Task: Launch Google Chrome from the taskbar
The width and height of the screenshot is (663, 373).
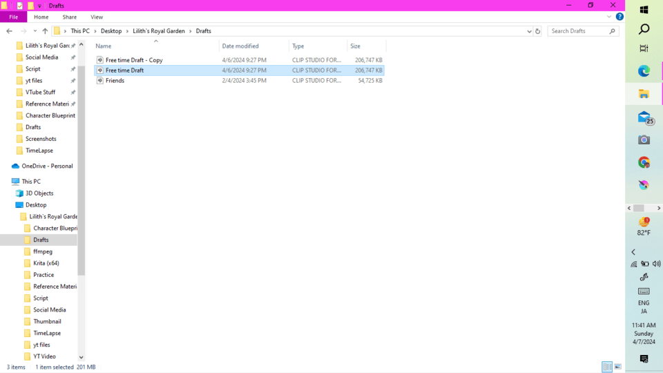Action: (644, 162)
